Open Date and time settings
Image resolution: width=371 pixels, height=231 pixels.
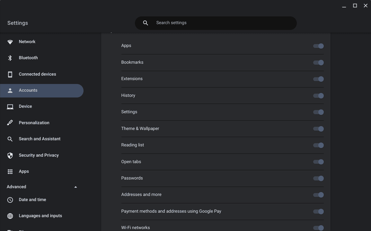coord(42,200)
